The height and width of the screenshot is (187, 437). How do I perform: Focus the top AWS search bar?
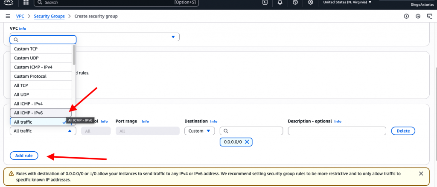coord(116,2)
